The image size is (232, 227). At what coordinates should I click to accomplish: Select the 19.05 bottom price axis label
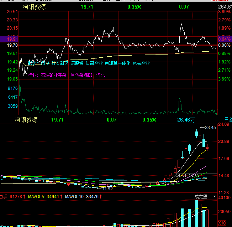tap(12, 79)
